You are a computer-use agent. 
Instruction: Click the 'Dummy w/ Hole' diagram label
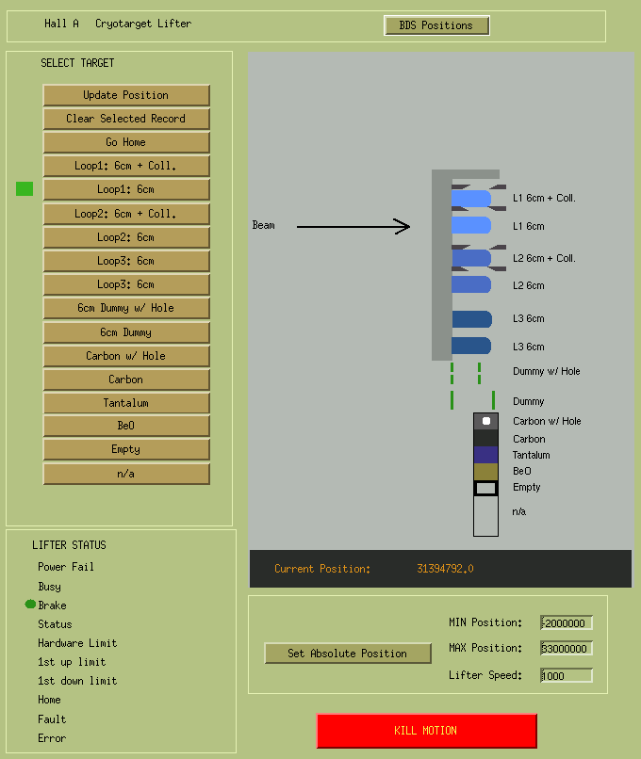[547, 371]
